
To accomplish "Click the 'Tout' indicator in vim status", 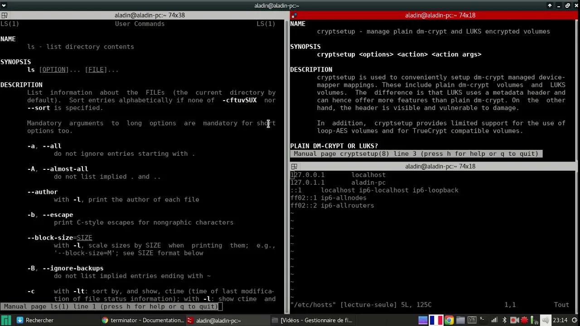I will click(561, 305).
